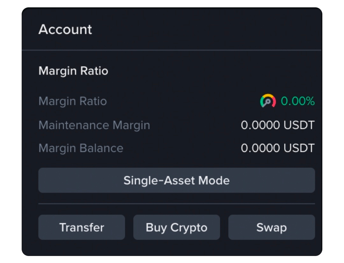Click the bold Margin Ratio section heading

[73, 71]
